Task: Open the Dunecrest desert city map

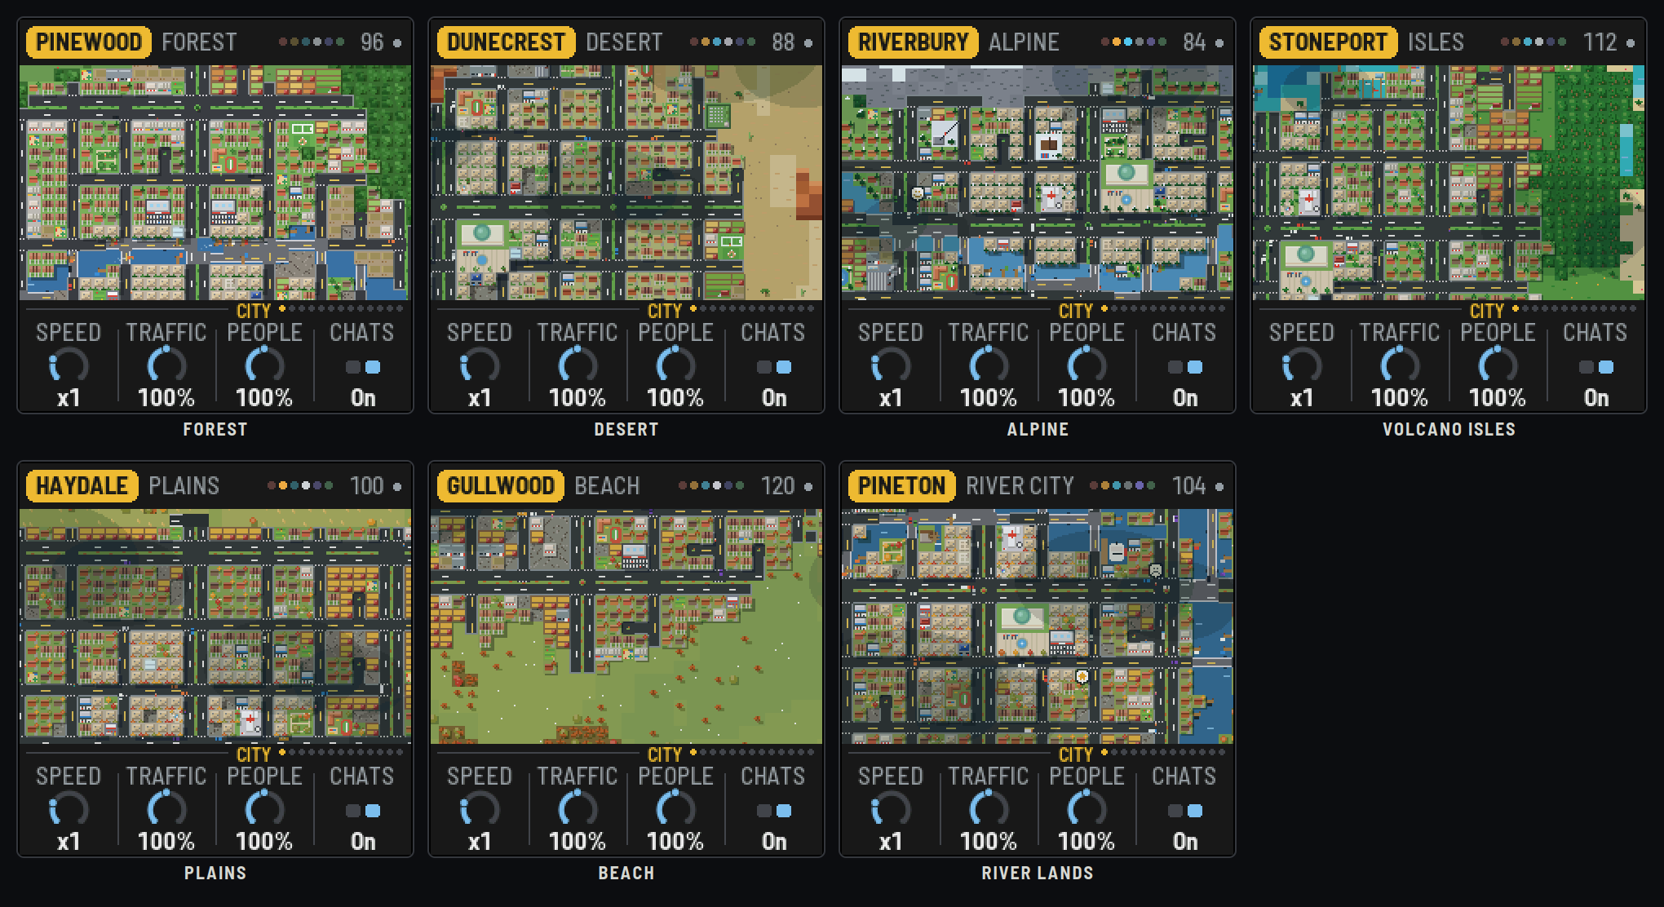Action: tap(626, 183)
